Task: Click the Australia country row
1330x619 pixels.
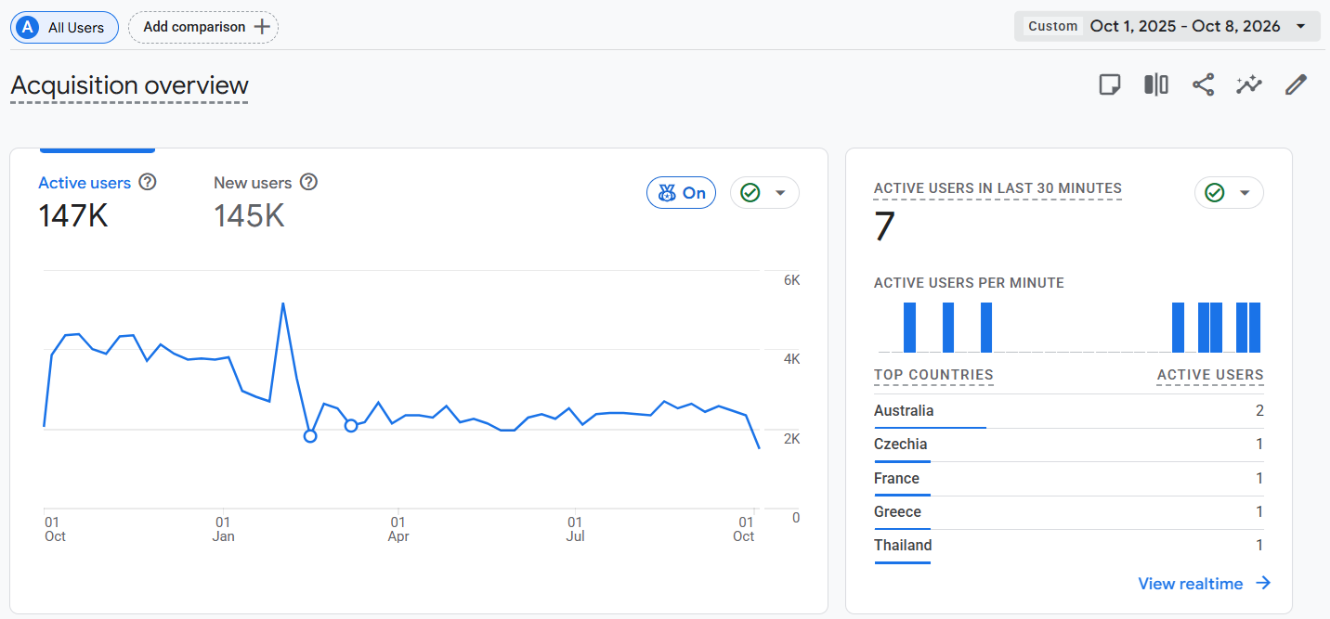Action: [x=1069, y=411]
